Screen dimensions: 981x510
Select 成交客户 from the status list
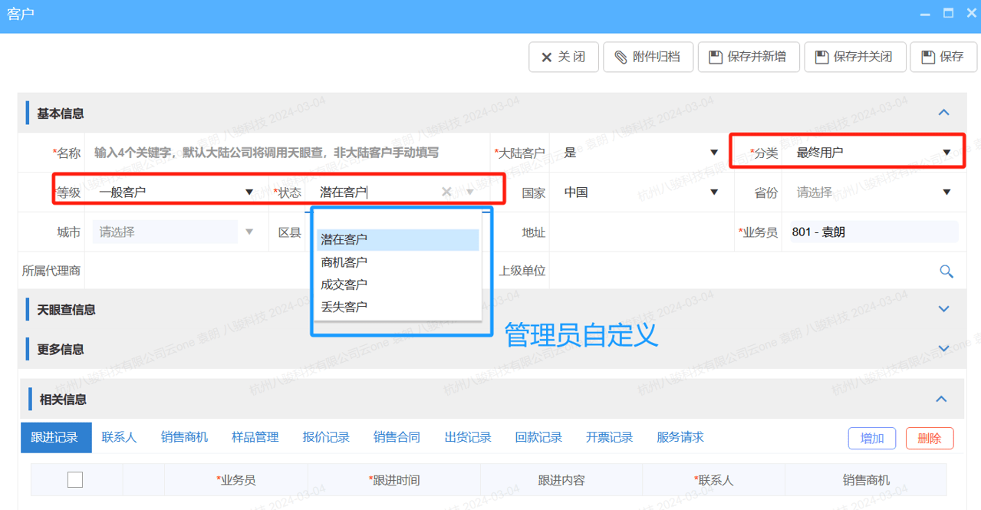(344, 285)
